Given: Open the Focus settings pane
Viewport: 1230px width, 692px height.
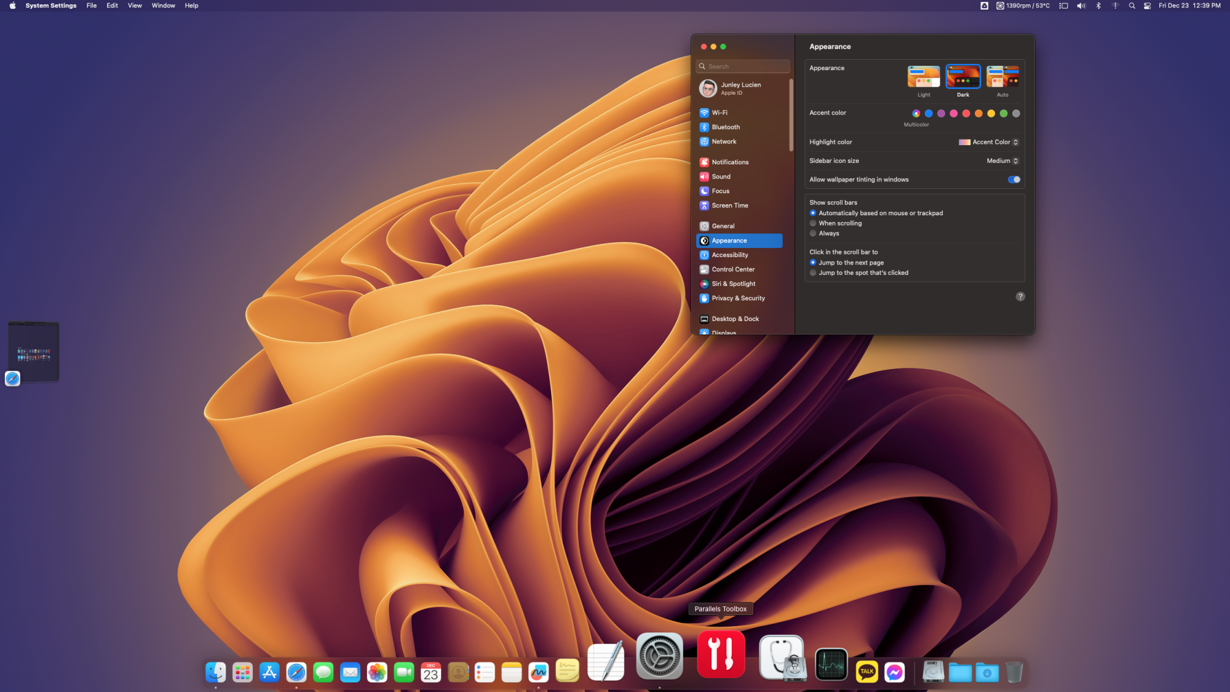Looking at the screenshot, I should 720,191.
